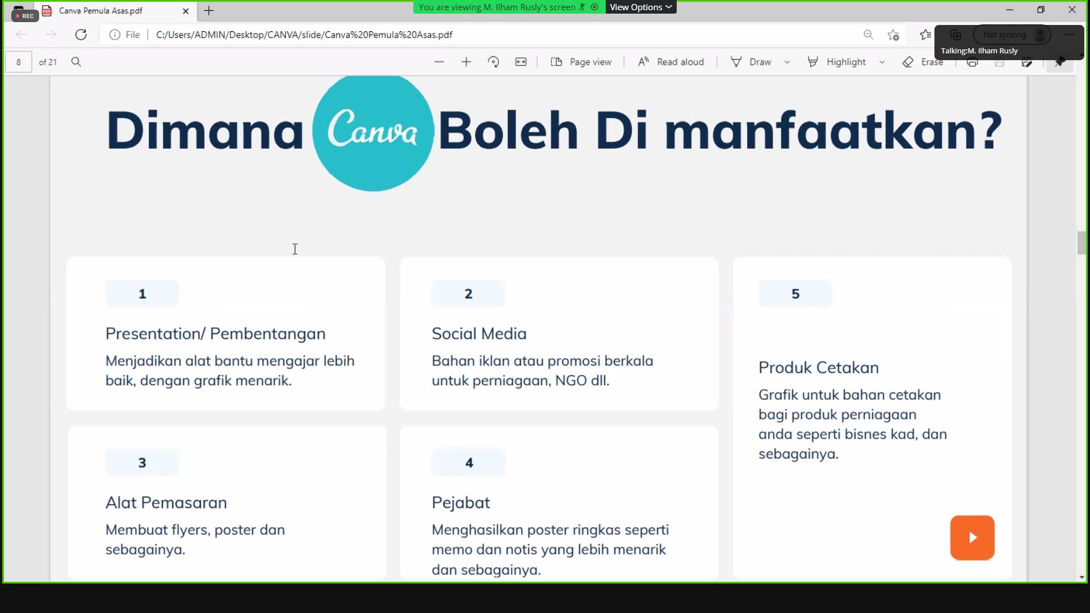This screenshot has height=613, width=1090.
Task: Open the Not syncing profile button
Action: [1012, 35]
